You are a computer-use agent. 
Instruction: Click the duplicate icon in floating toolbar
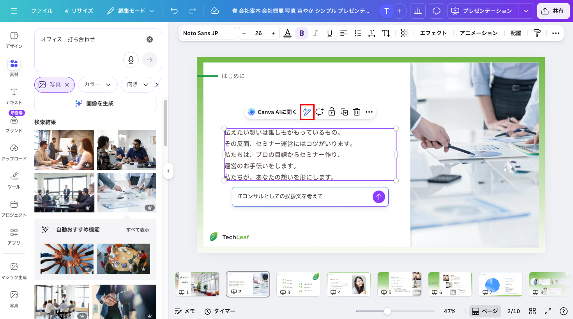[344, 112]
